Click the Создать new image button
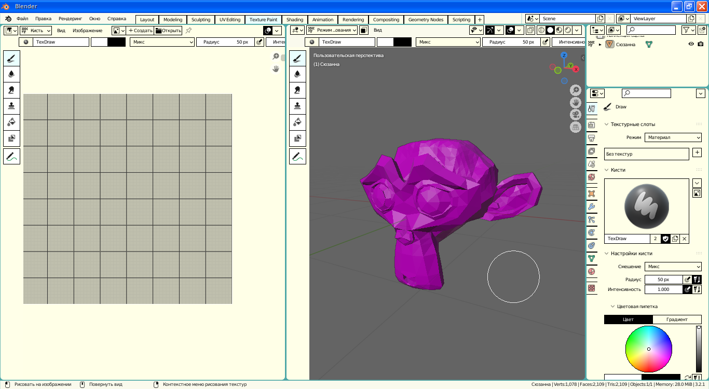 point(141,31)
